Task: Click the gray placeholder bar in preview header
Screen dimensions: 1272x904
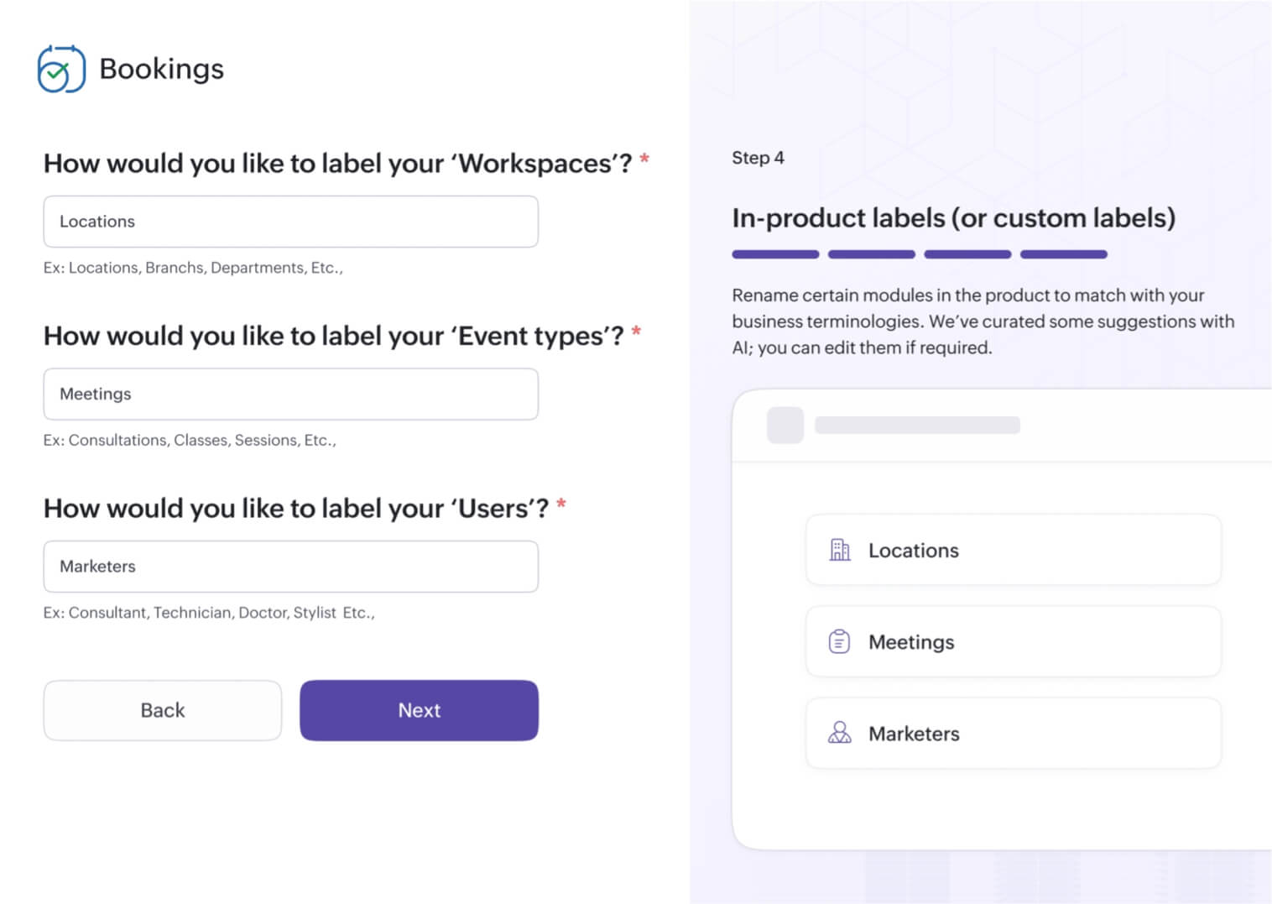Action: click(917, 426)
